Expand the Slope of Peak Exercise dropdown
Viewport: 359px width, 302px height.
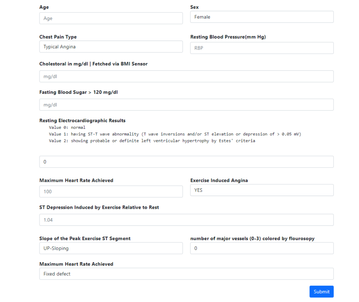(111, 248)
